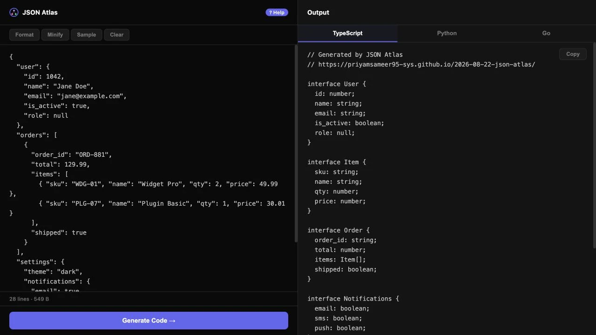This screenshot has height=335, width=596.
Task: Switch to the TypeScript tab
Action: (x=347, y=33)
